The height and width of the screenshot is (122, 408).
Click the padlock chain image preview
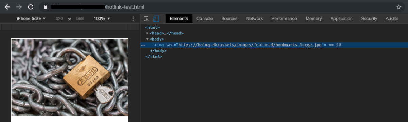pyautogui.click(x=70, y=77)
